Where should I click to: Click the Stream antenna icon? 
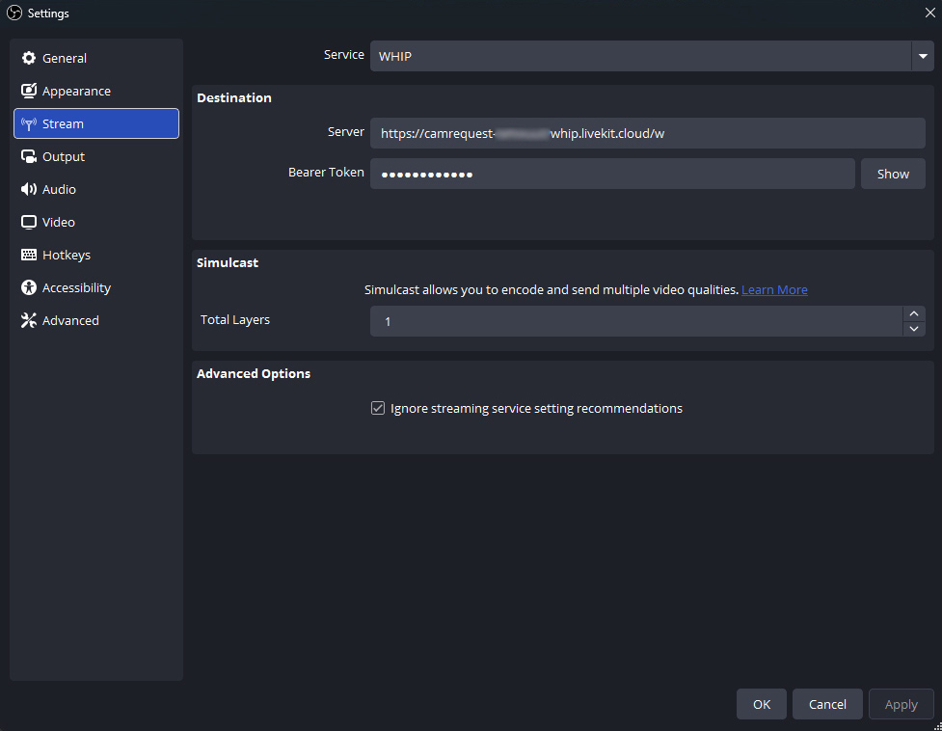click(x=29, y=123)
